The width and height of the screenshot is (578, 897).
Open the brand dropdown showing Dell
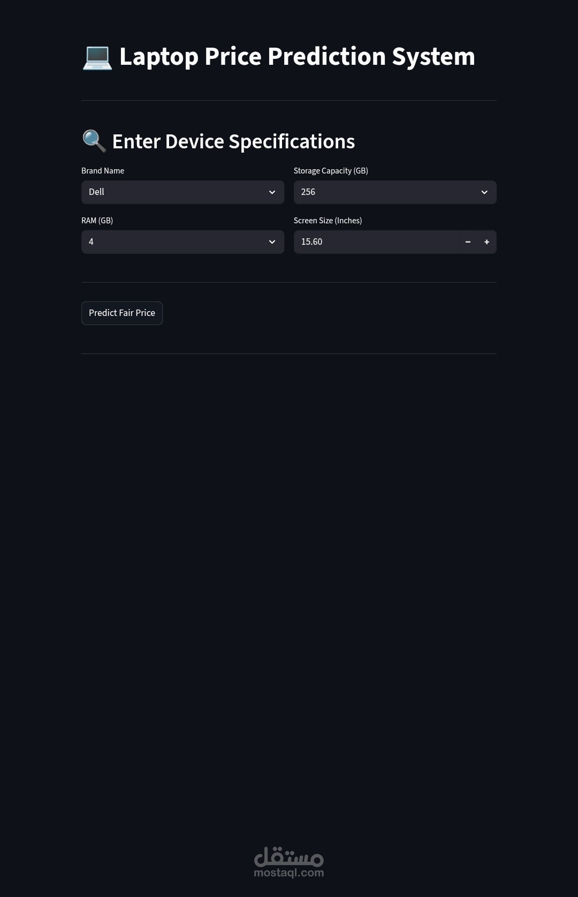(x=177, y=192)
